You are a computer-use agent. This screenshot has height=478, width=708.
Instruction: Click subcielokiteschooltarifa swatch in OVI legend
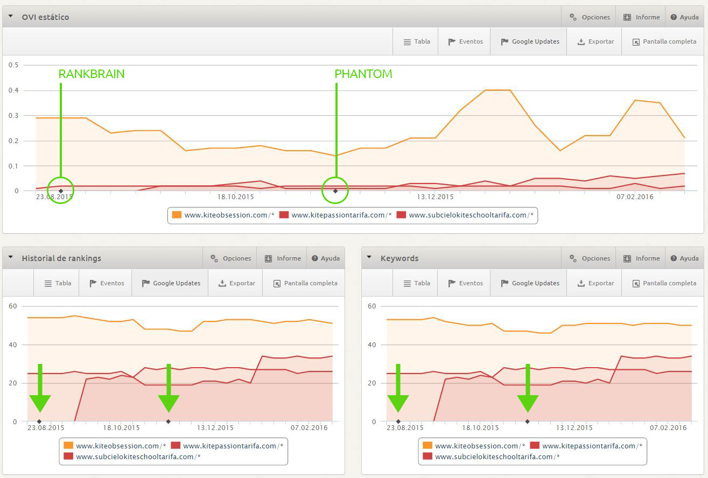[x=401, y=215]
